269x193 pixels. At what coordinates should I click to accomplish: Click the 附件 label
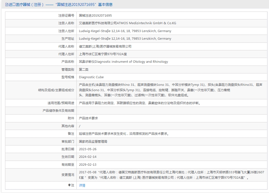point(71,118)
